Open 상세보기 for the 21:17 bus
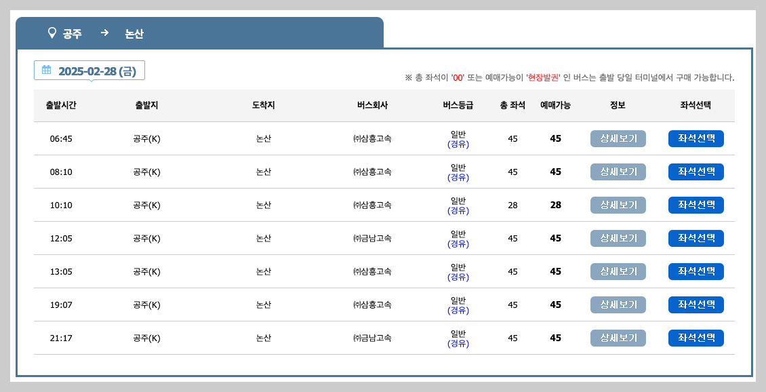766x392 pixels. 618,338
